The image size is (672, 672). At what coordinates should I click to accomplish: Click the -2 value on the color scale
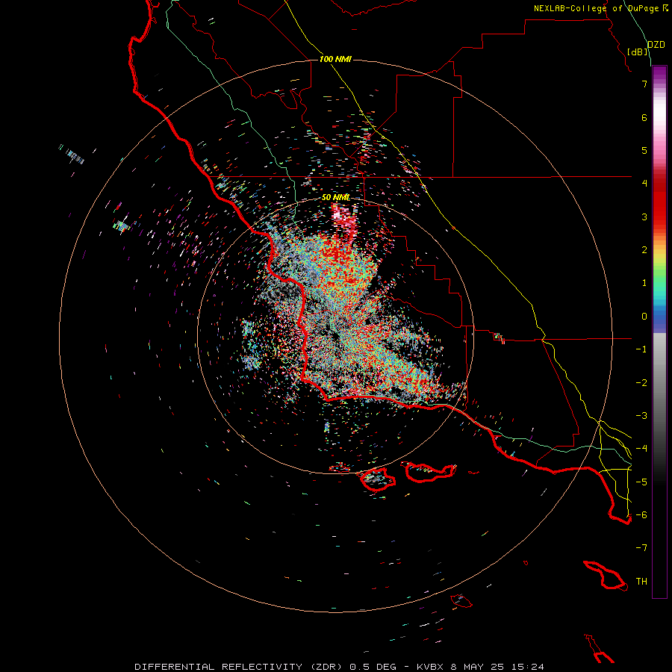[641, 382]
